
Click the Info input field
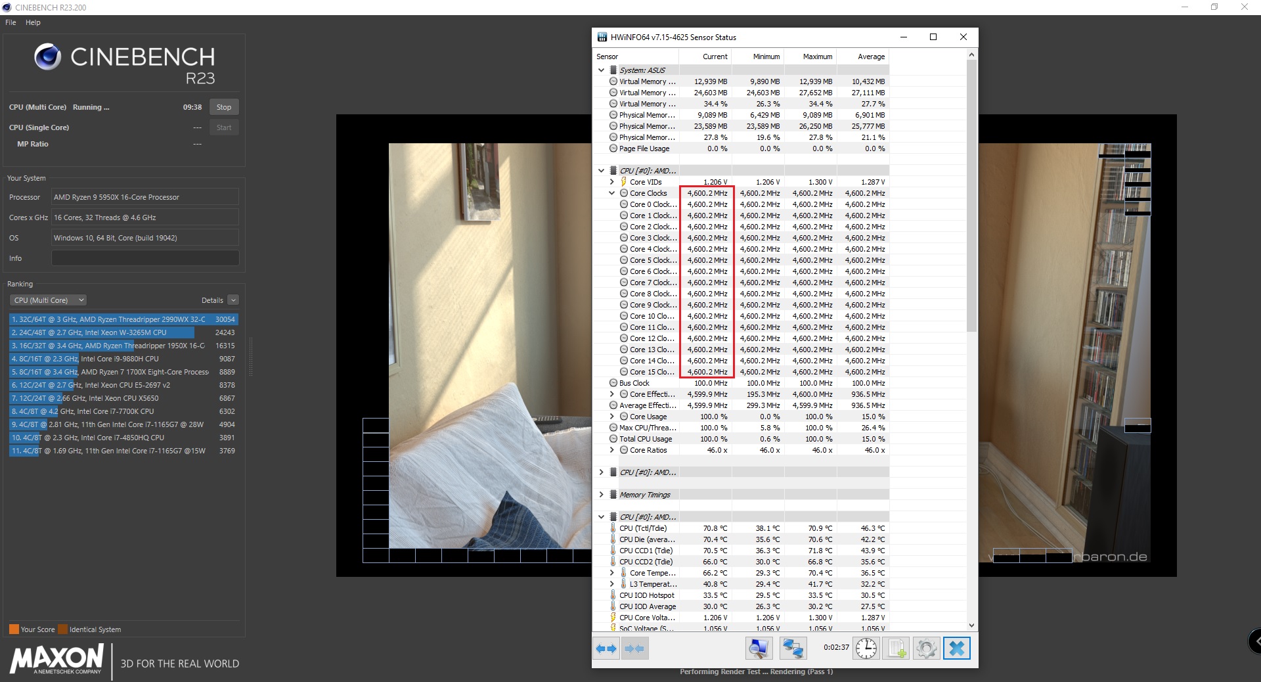[145, 258]
